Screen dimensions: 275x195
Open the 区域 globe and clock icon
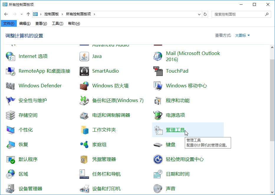pos(10,174)
